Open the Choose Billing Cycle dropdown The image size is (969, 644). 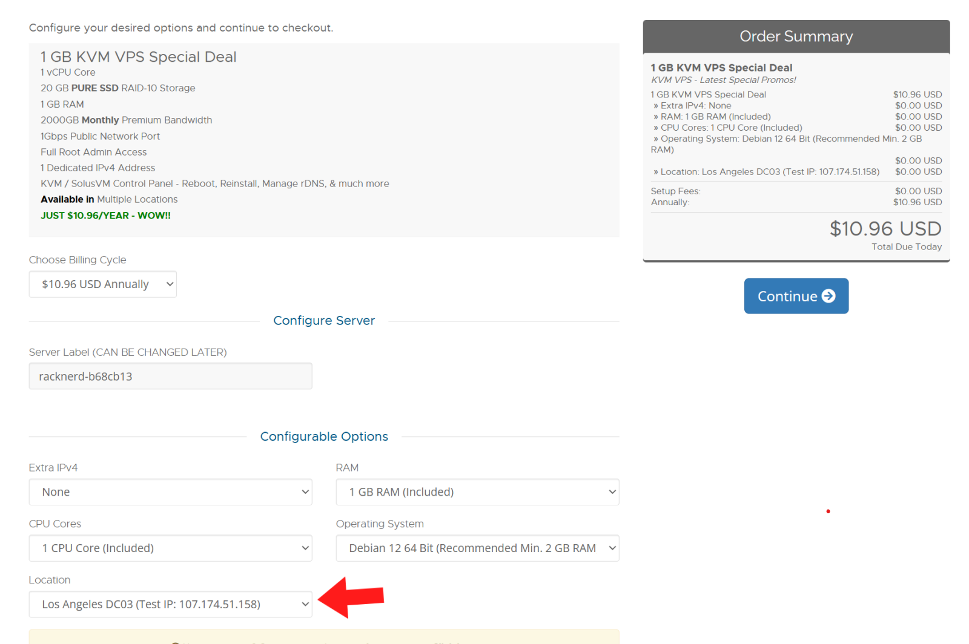[x=103, y=284]
